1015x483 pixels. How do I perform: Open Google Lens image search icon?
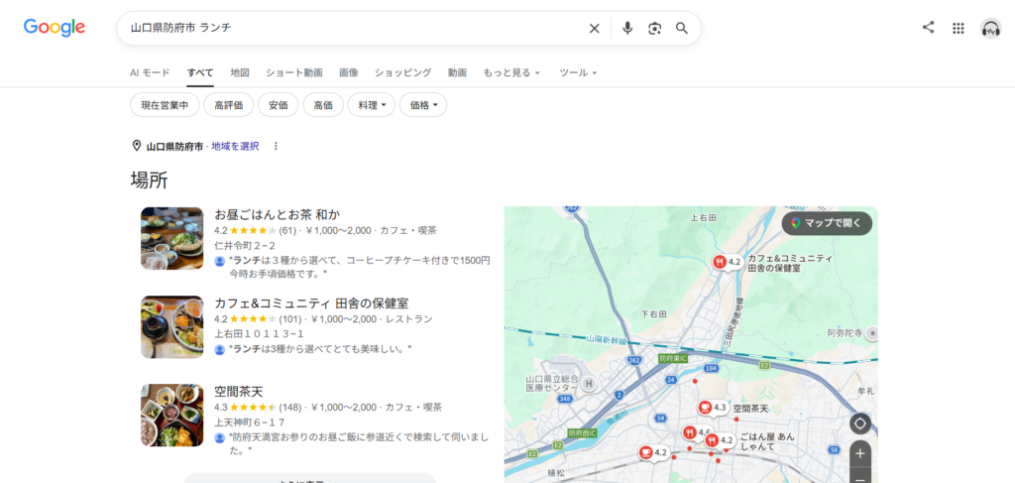[x=654, y=29]
